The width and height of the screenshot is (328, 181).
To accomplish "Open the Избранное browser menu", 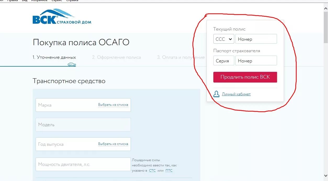I will [x=39, y=1].
